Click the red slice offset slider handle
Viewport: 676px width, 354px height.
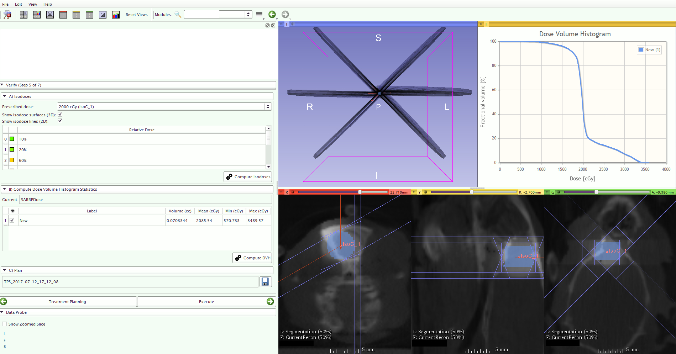pos(360,192)
